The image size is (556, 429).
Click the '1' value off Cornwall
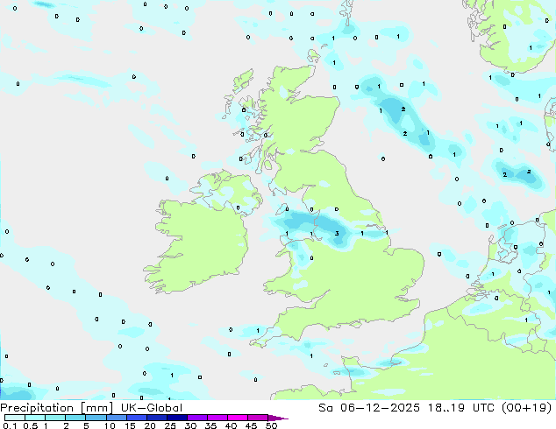tap(258, 331)
